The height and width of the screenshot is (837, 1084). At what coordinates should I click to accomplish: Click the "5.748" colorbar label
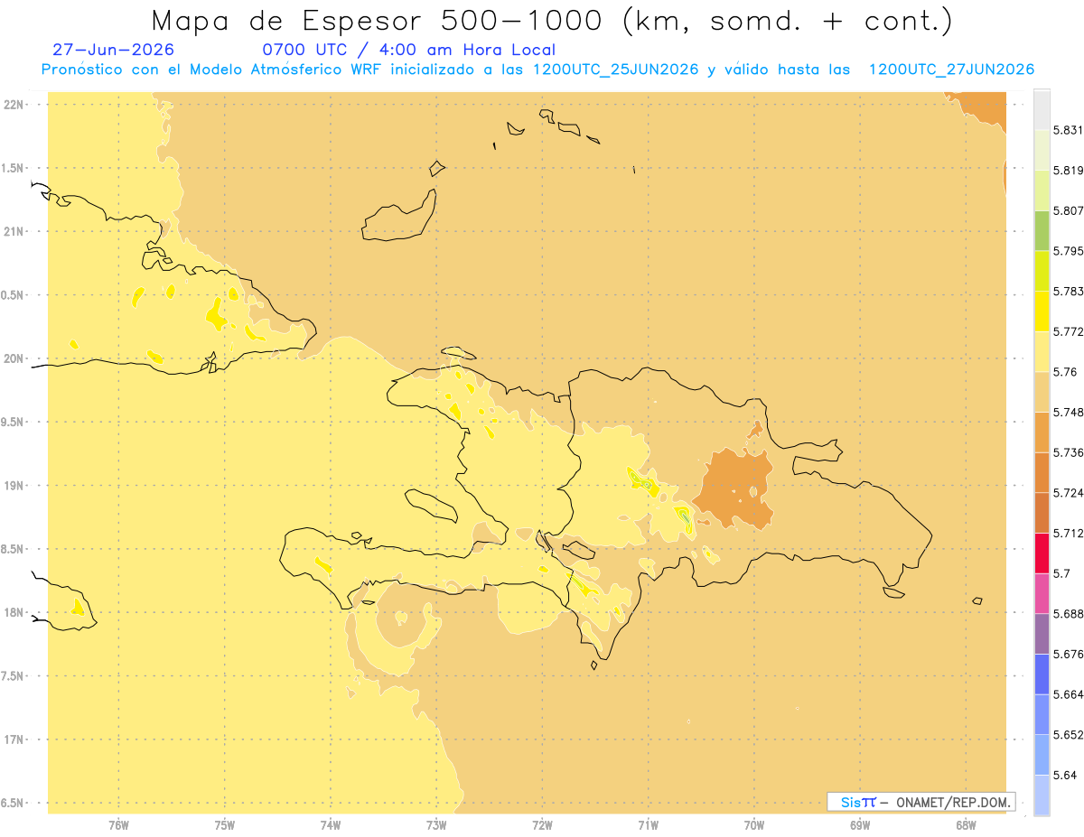pyautogui.click(x=1069, y=412)
